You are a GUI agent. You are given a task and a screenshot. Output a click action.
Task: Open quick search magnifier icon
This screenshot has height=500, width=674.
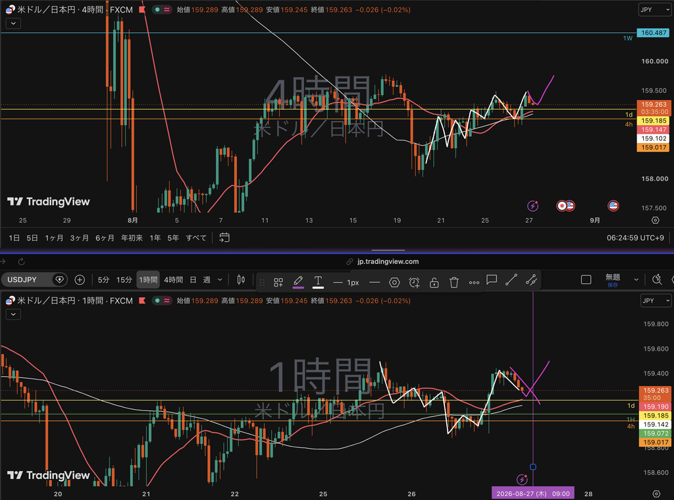coord(657,279)
